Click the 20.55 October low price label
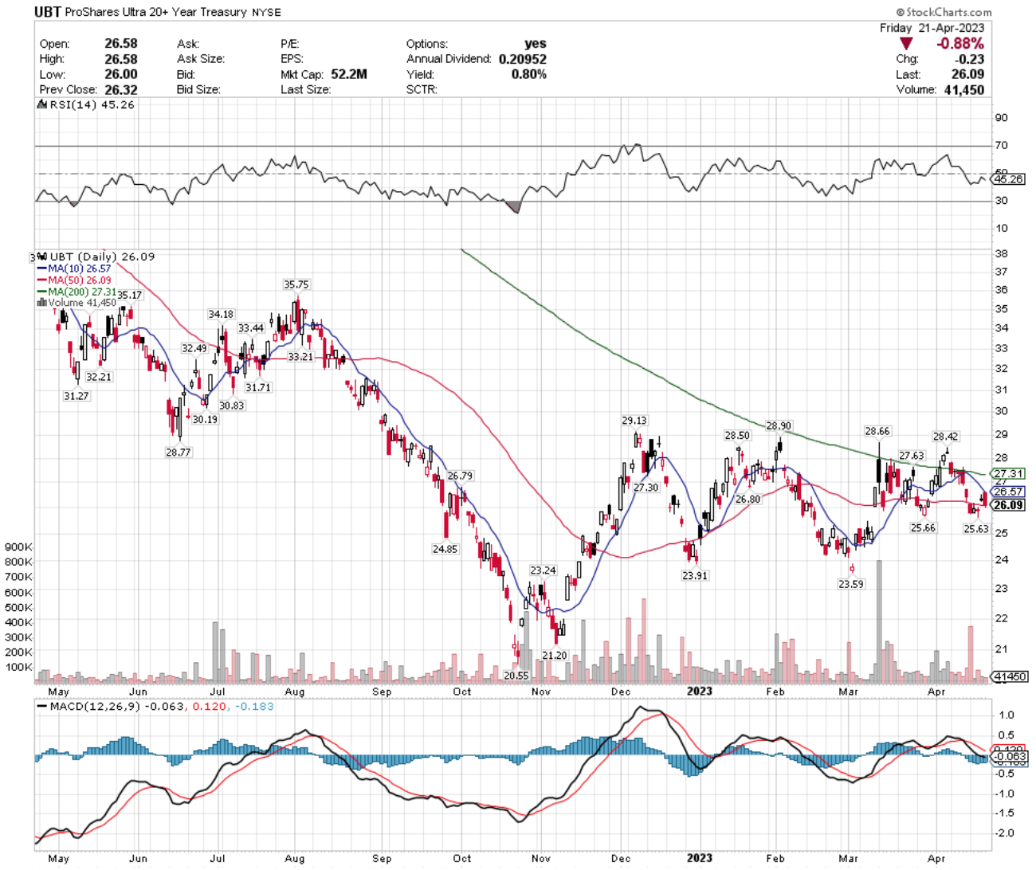This screenshot has height=870, width=1036. tap(516, 676)
